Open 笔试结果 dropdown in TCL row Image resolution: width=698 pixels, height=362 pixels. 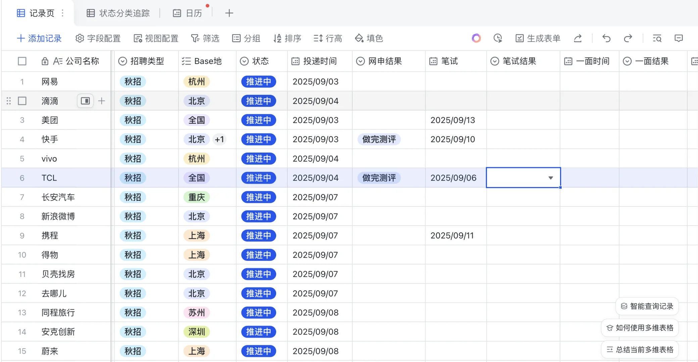click(550, 178)
